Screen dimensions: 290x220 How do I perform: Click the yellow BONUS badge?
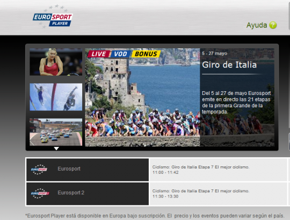(x=146, y=54)
